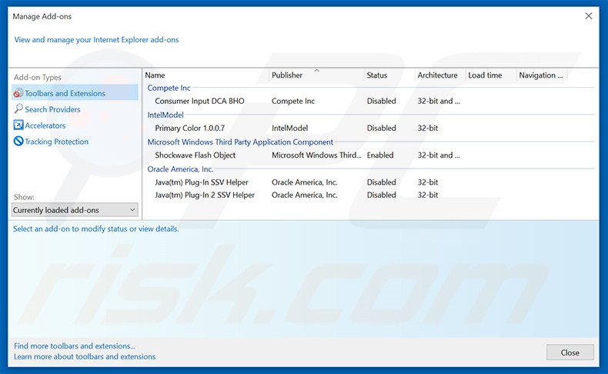The image size is (608, 374).
Task: Select the Shockwave Flash Object add-on
Action: 369,155
